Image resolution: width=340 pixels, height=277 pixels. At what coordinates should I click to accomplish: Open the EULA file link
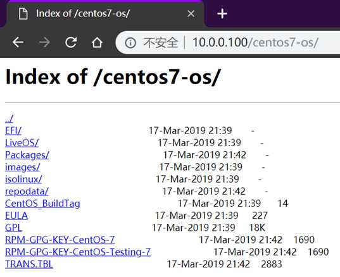16,216
